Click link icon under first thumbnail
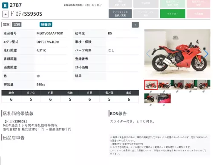This screenshot has height=165, width=213. 151,92
